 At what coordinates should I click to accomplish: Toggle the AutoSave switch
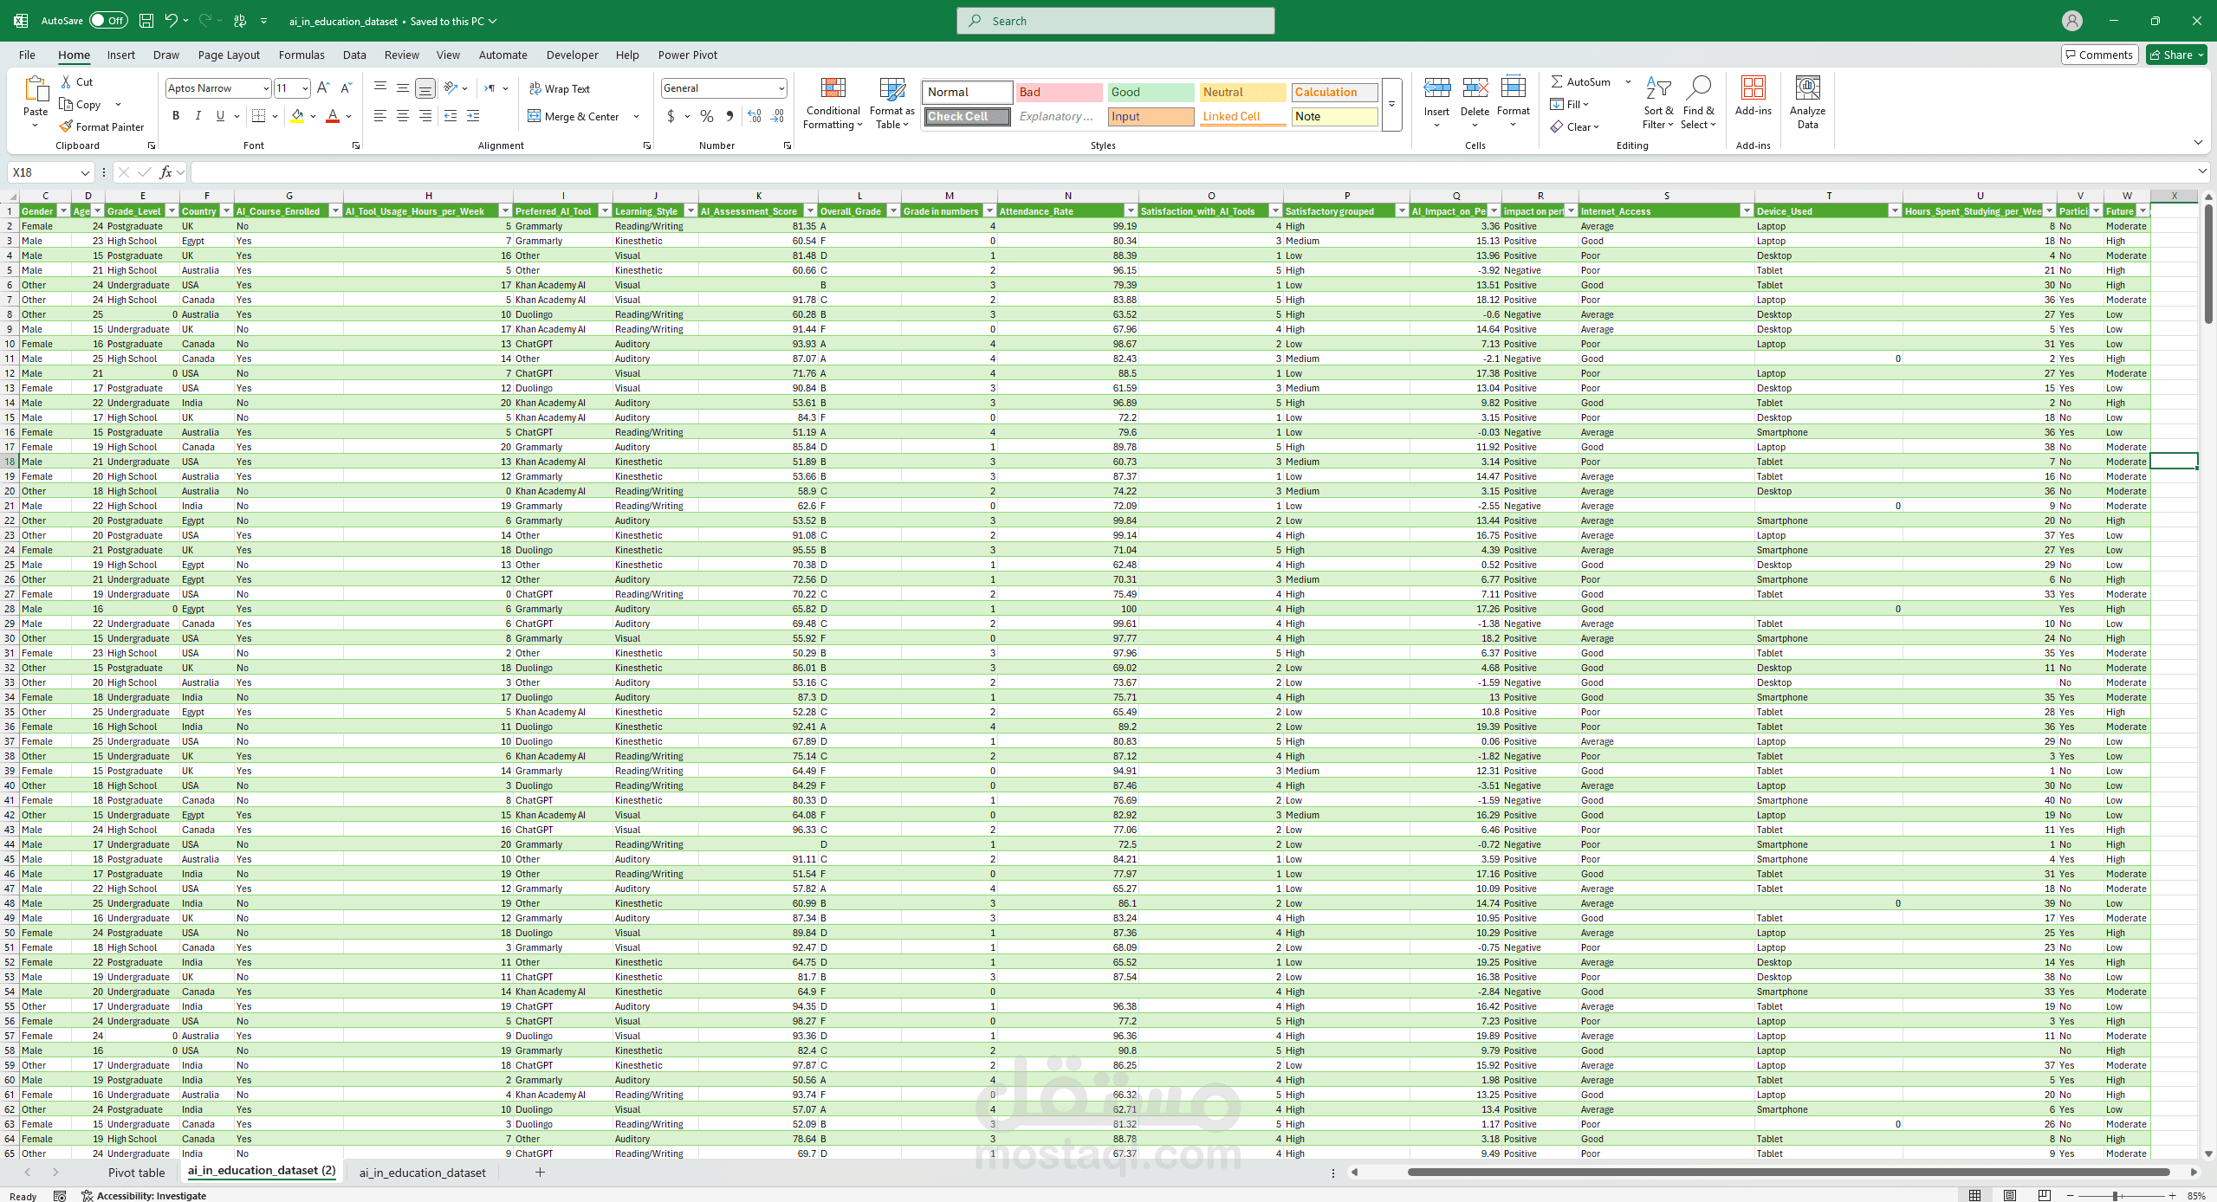[108, 21]
